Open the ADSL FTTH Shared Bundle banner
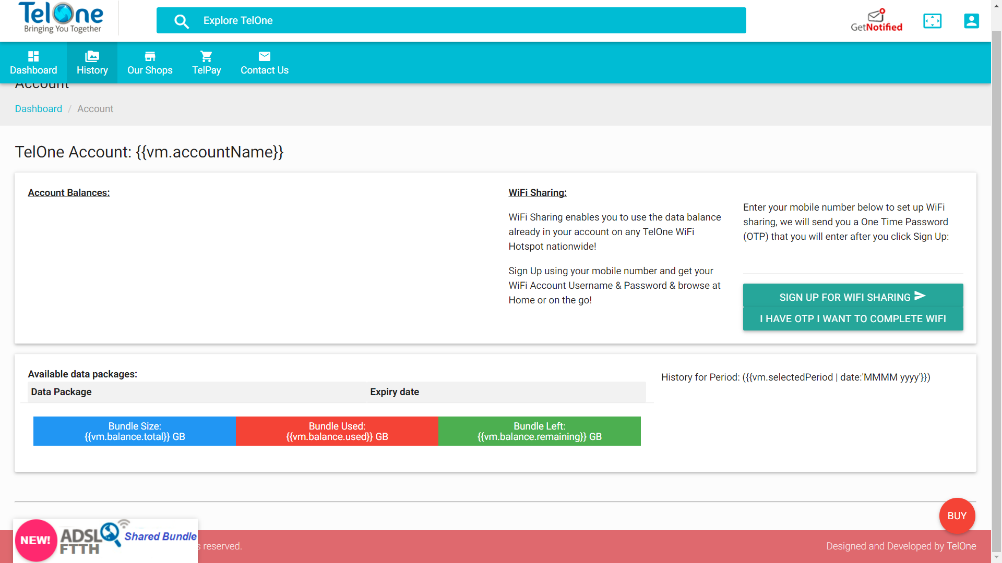 pos(105,541)
